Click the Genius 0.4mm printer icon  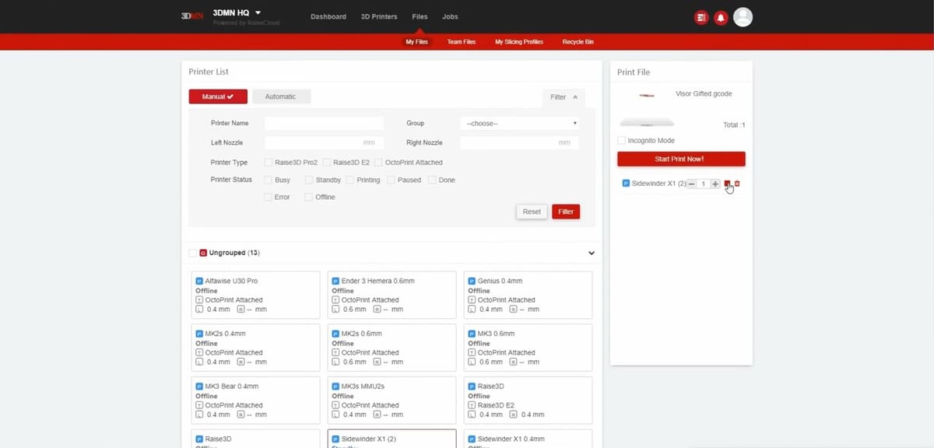point(472,281)
